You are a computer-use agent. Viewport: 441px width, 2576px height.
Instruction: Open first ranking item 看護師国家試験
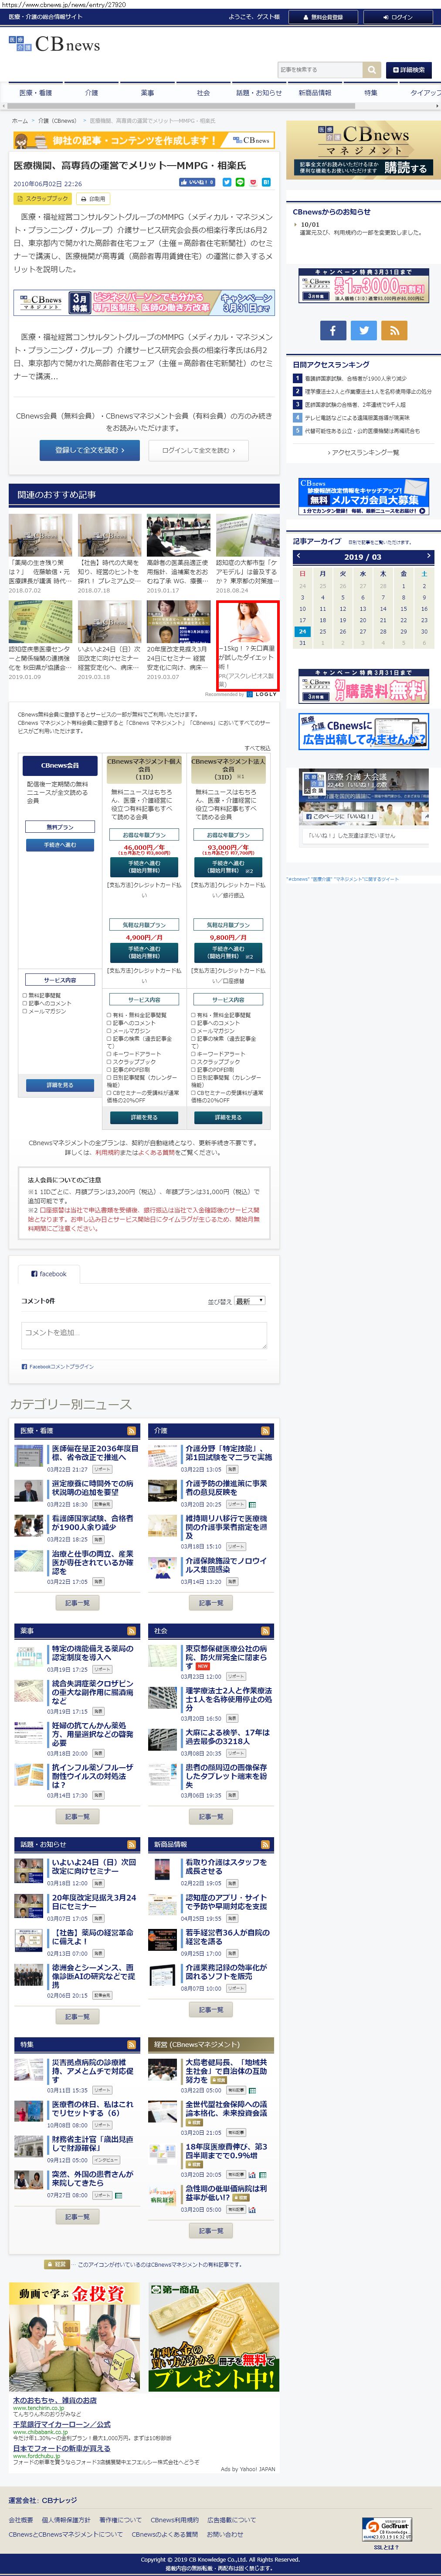(x=356, y=379)
